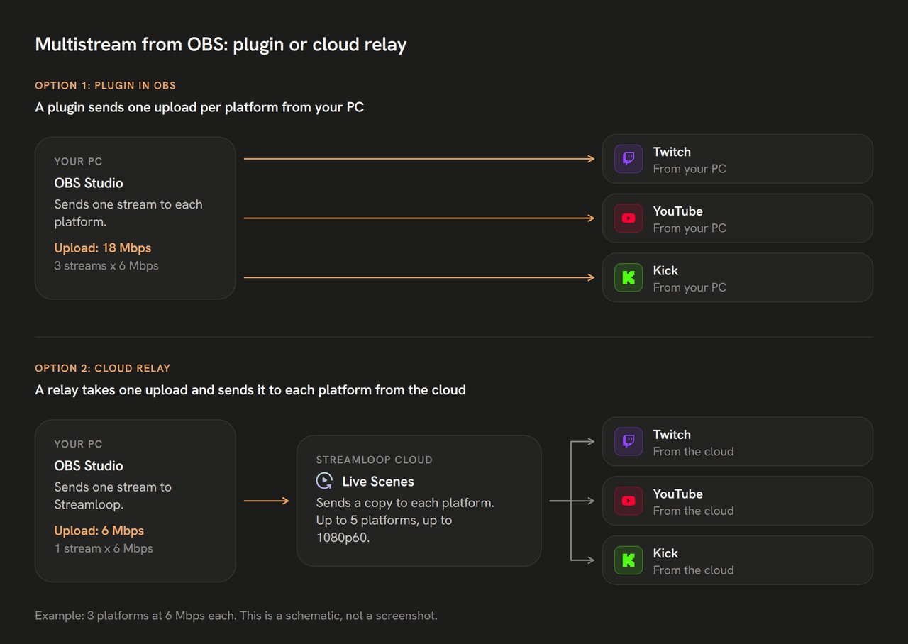Select the Twitch icon labeled "From the cloud"
Screen dimensions: 908x644
(x=629, y=442)
